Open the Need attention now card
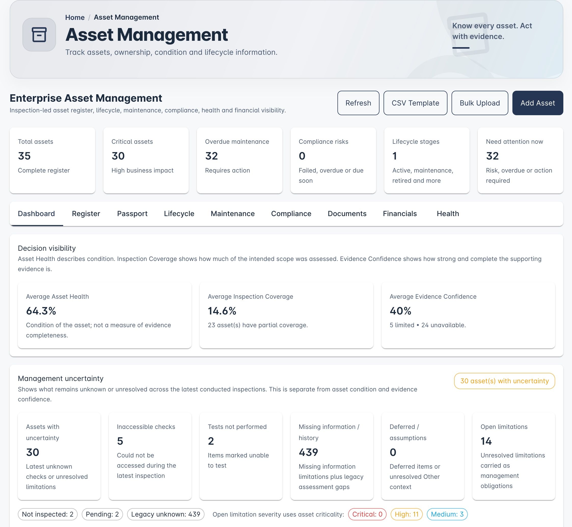The height and width of the screenshot is (527, 572). [x=520, y=160]
